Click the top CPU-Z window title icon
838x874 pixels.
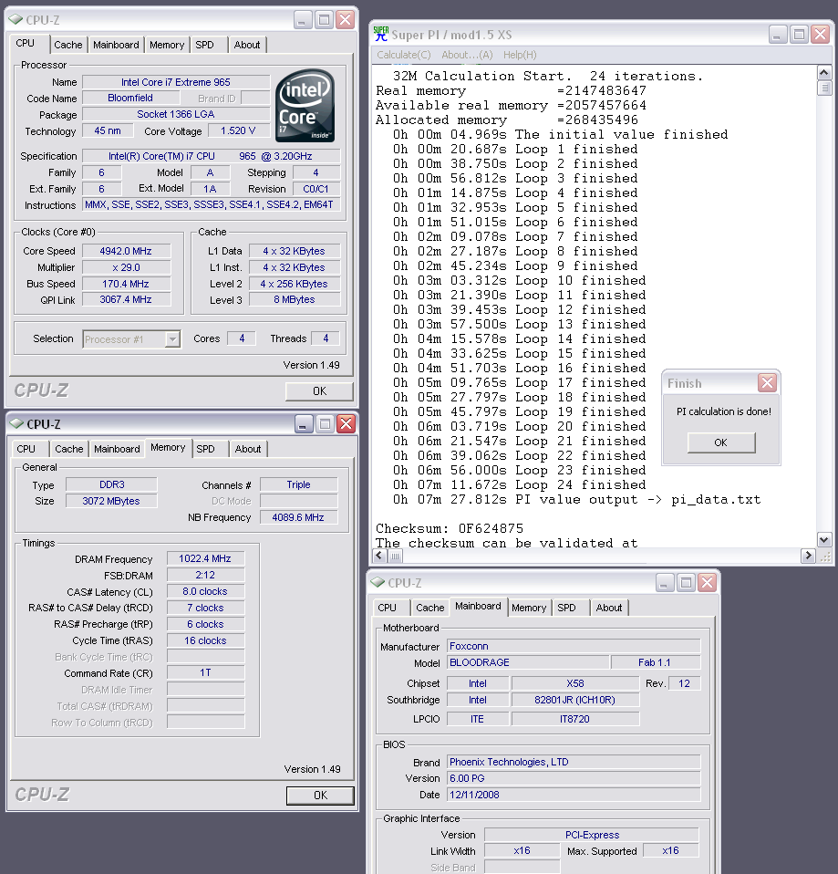click(16, 19)
